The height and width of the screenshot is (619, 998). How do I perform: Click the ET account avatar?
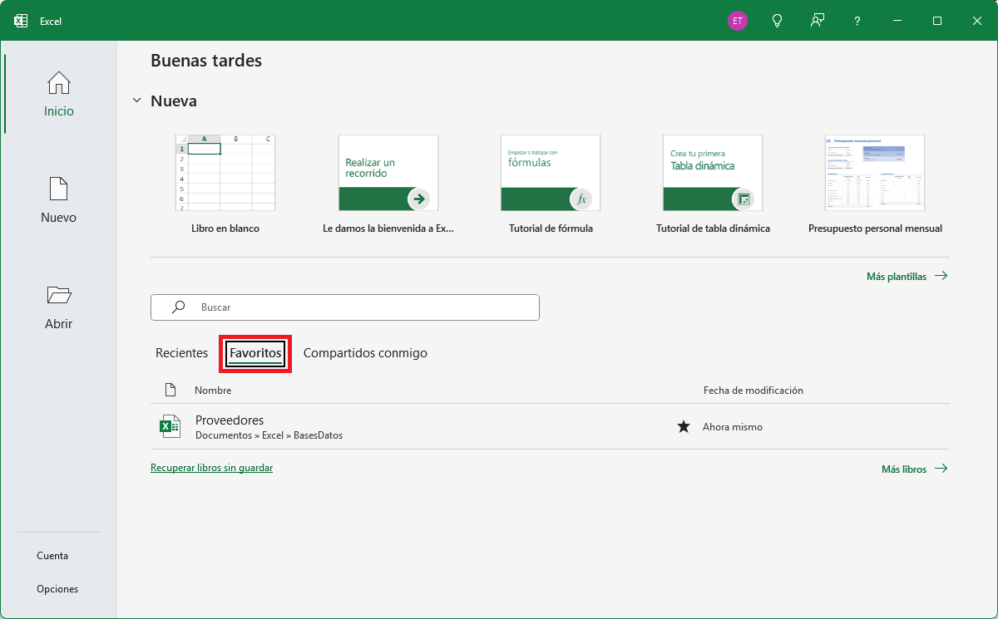738,21
